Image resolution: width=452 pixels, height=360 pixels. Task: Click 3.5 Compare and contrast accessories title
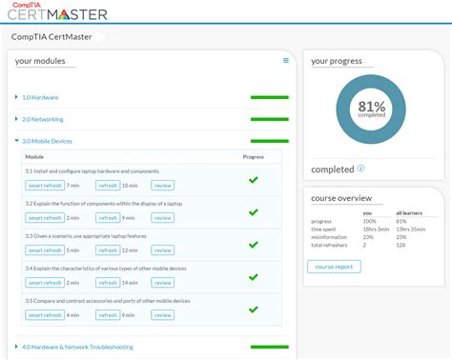point(108,301)
